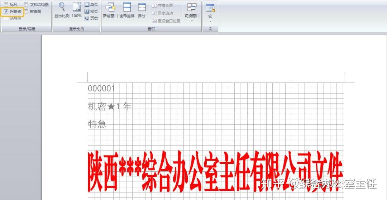Enable the 缩略图 thumbnails checkbox
Viewport: 387px width, 200px height.
26,11
